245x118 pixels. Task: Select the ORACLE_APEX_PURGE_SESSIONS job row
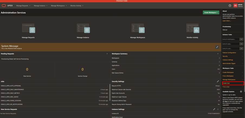coord(54,100)
